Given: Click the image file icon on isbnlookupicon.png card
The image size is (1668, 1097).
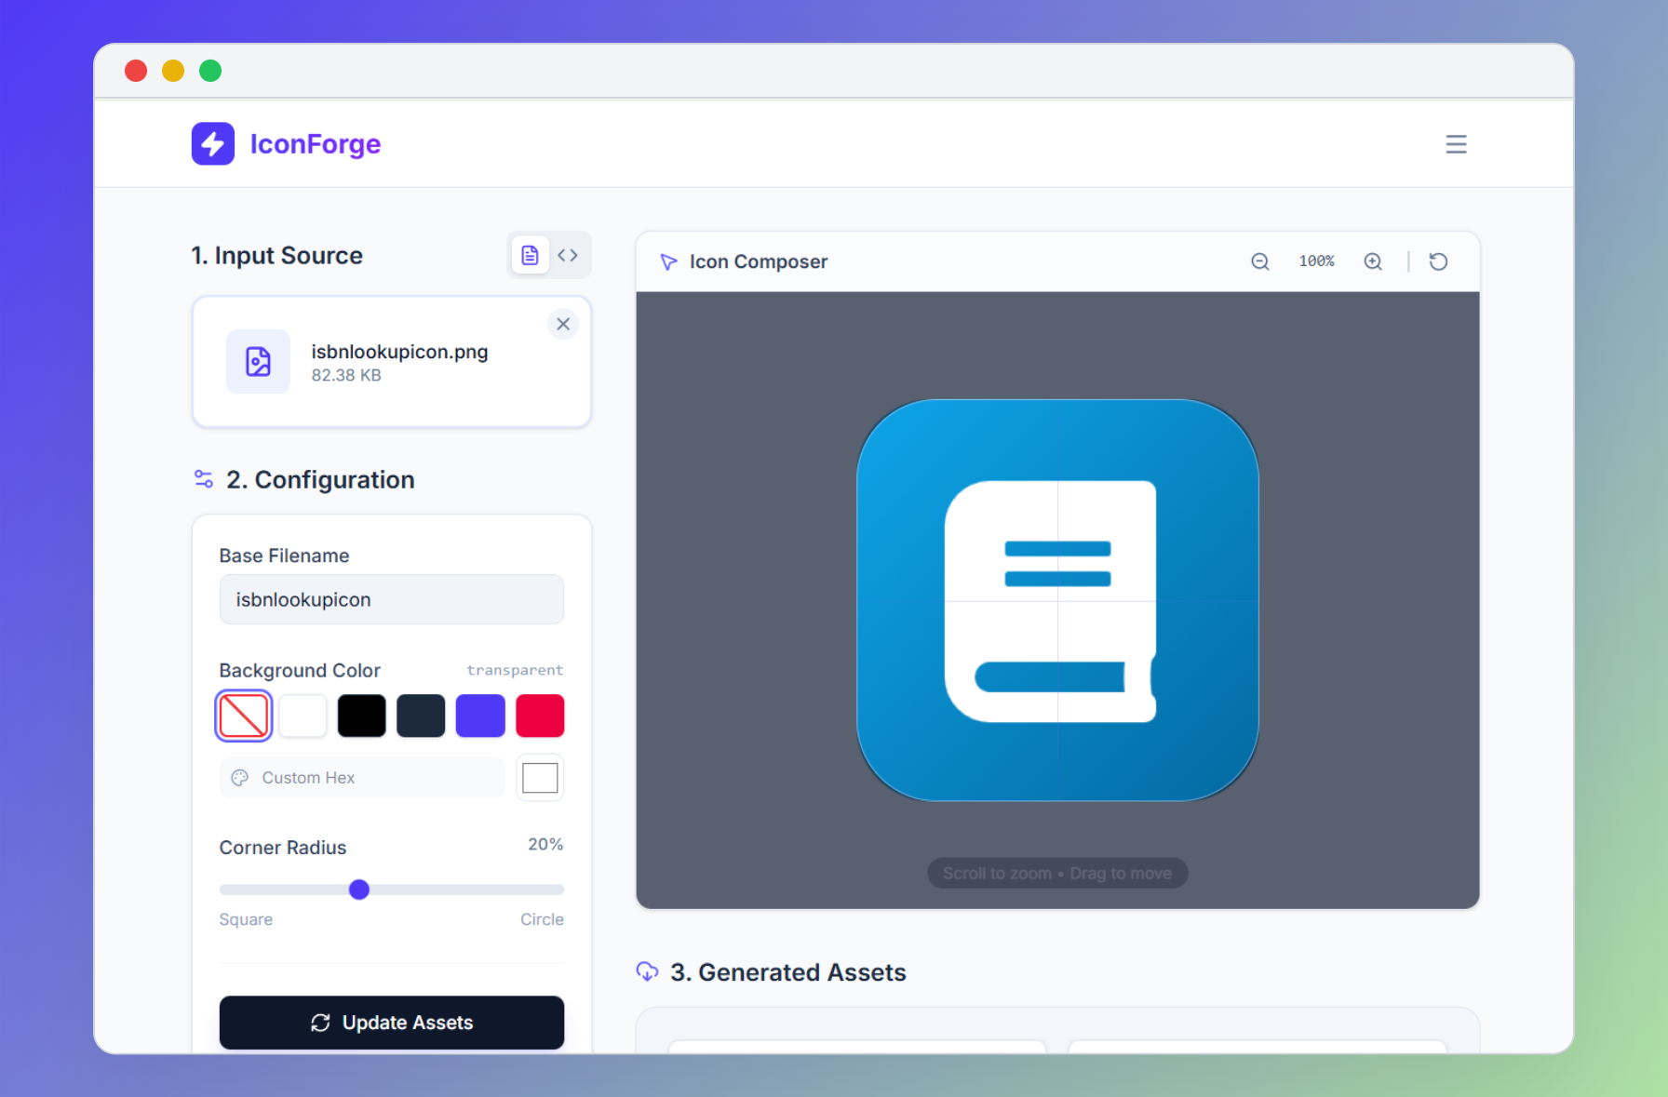Looking at the screenshot, I should pyautogui.click(x=258, y=362).
